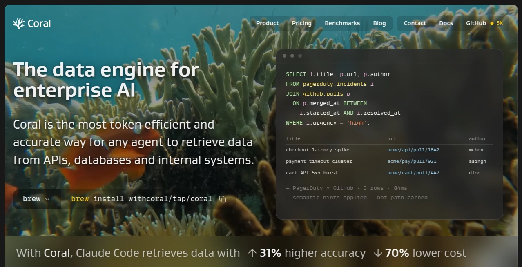Open the Benchmarks page

(342, 23)
